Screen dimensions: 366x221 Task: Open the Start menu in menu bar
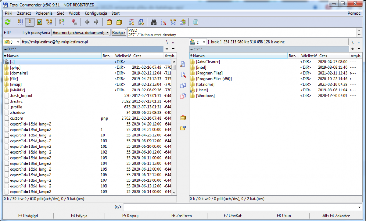point(115,13)
